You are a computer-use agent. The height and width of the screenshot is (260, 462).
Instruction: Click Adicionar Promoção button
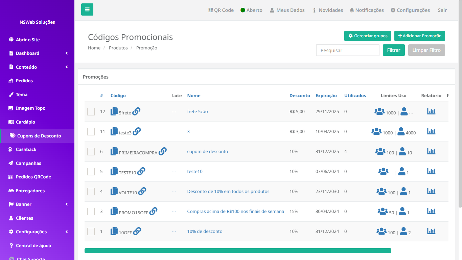(x=420, y=36)
